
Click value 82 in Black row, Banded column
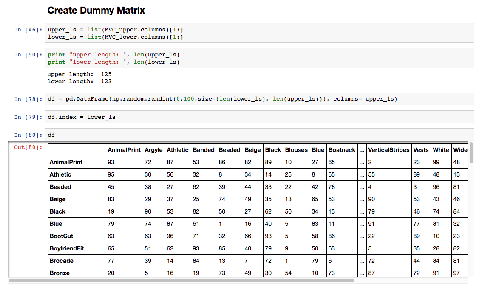click(196, 211)
